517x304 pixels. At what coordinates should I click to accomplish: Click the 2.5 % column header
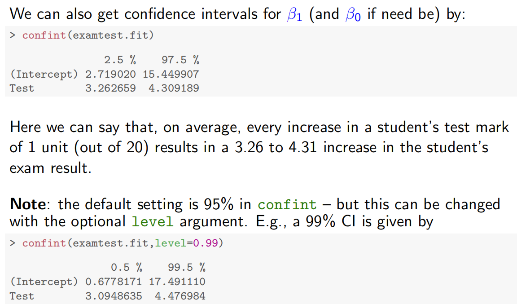click(120, 60)
